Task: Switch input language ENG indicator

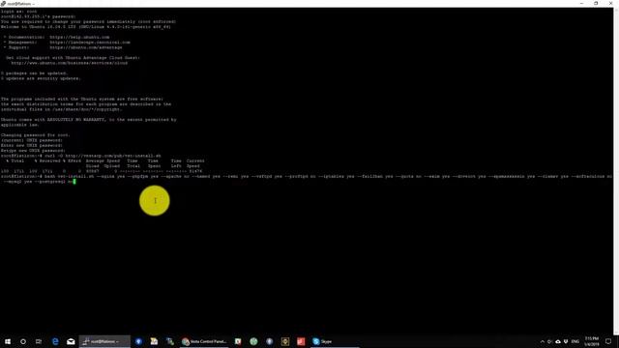Action: pyautogui.click(x=575, y=341)
